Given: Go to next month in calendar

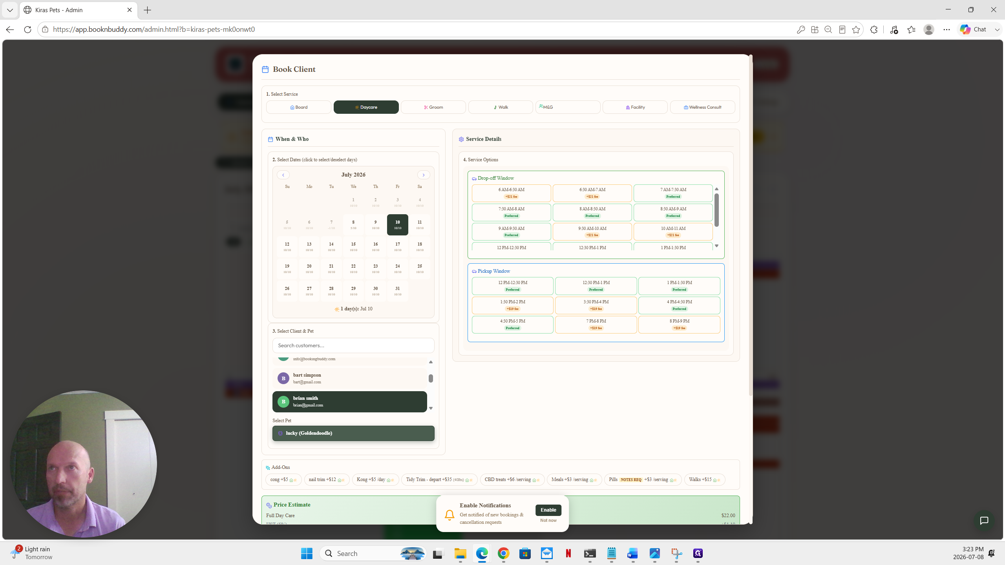Looking at the screenshot, I should click(x=424, y=175).
